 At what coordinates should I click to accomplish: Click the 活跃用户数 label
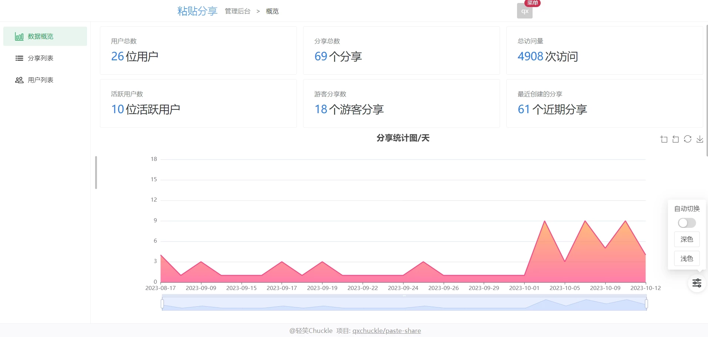(127, 94)
